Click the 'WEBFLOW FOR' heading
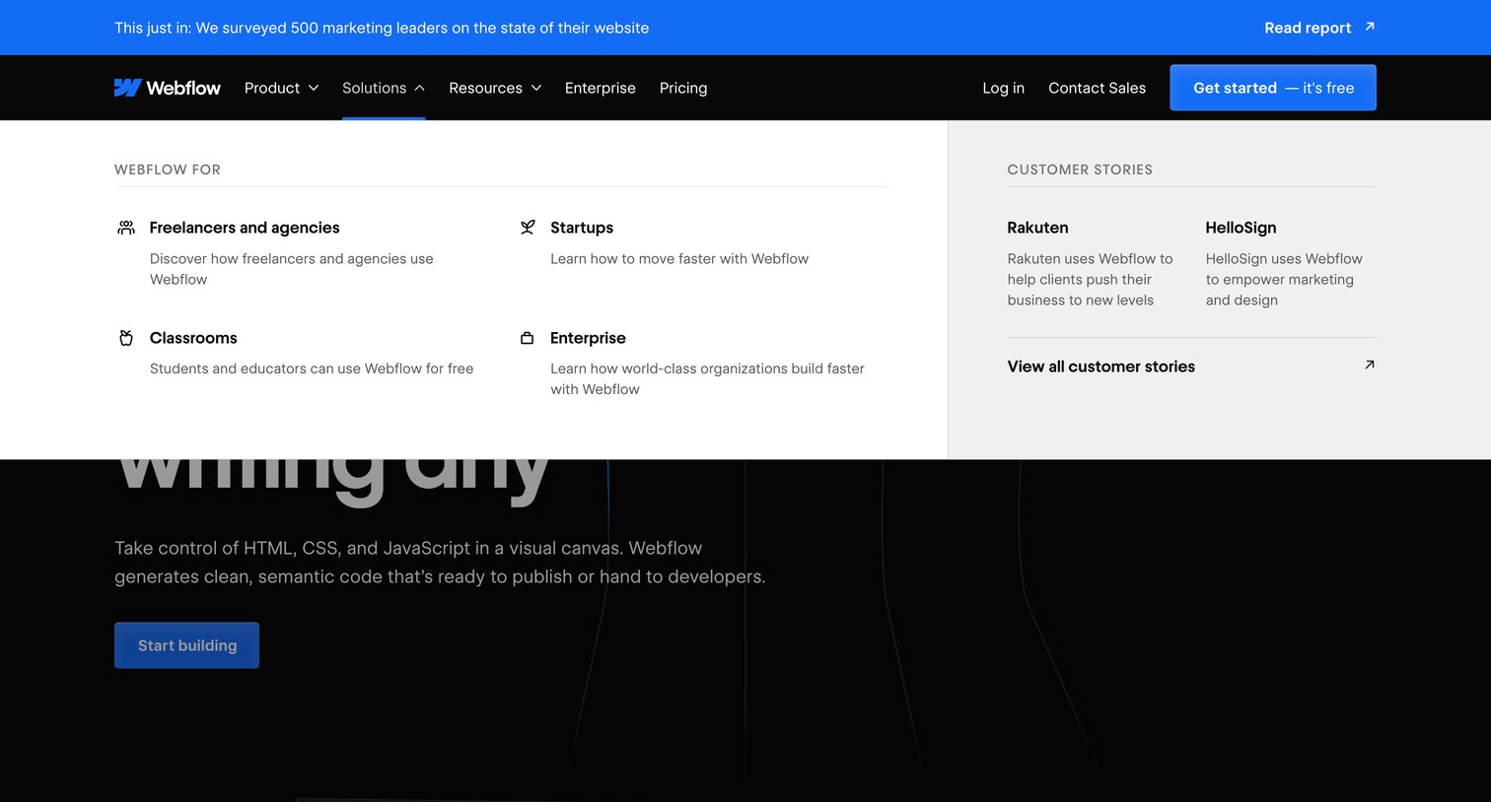This screenshot has width=1491, height=802. tap(168, 169)
